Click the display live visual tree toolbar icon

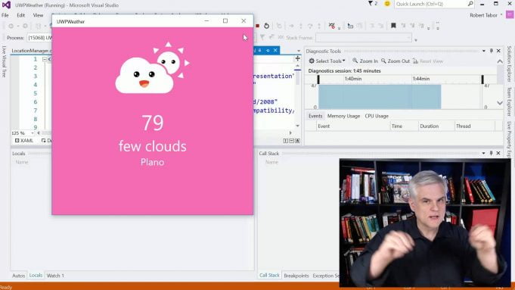(x=350, y=26)
